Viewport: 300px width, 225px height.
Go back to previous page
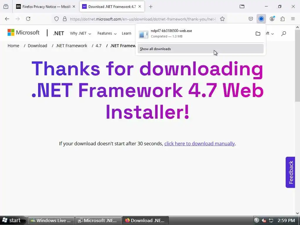pos(7,19)
